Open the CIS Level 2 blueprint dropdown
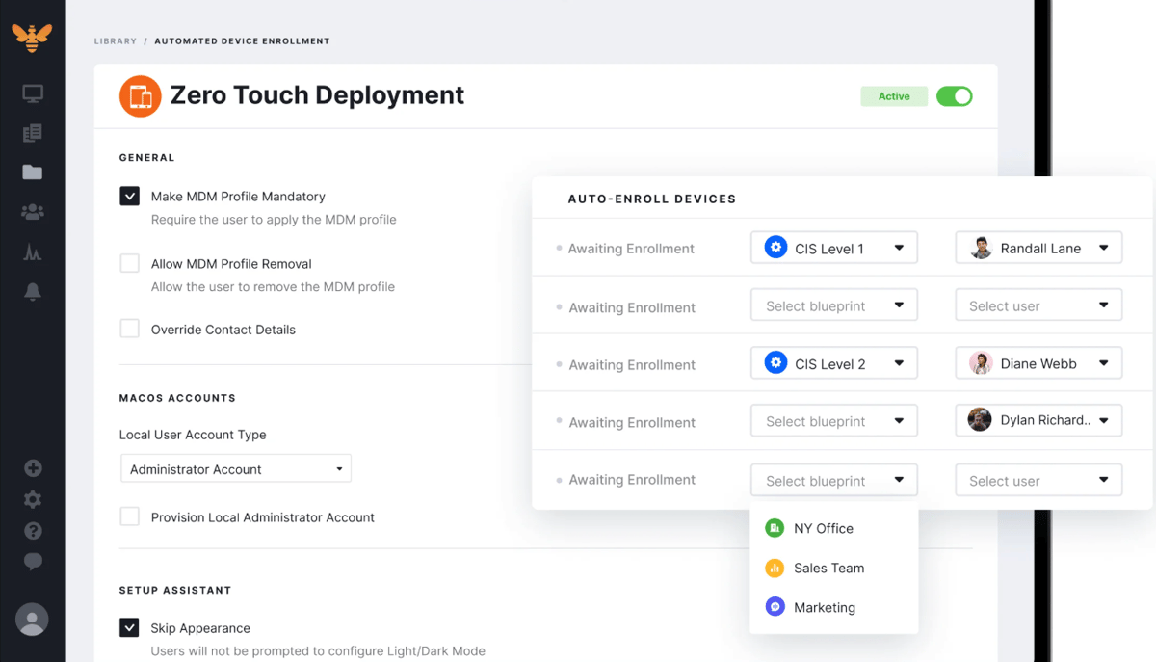The image size is (1156, 662). [x=834, y=363]
